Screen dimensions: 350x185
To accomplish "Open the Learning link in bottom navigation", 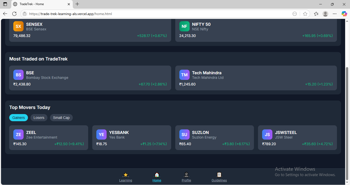I will click(126, 180).
